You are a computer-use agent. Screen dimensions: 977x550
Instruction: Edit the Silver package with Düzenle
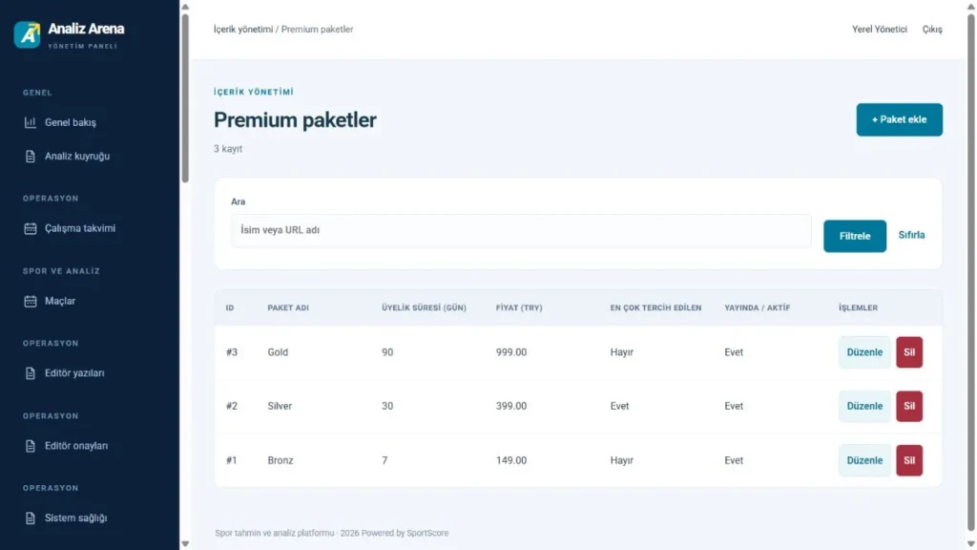(x=864, y=406)
